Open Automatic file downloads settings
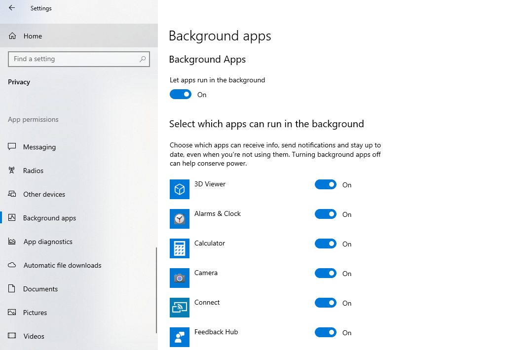Screen dimensions: 527x350 [78, 265]
